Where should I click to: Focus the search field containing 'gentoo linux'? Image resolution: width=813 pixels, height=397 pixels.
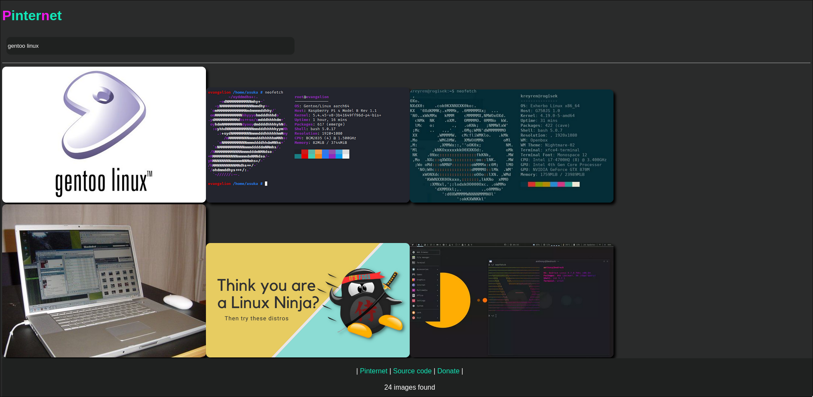click(x=150, y=46)
